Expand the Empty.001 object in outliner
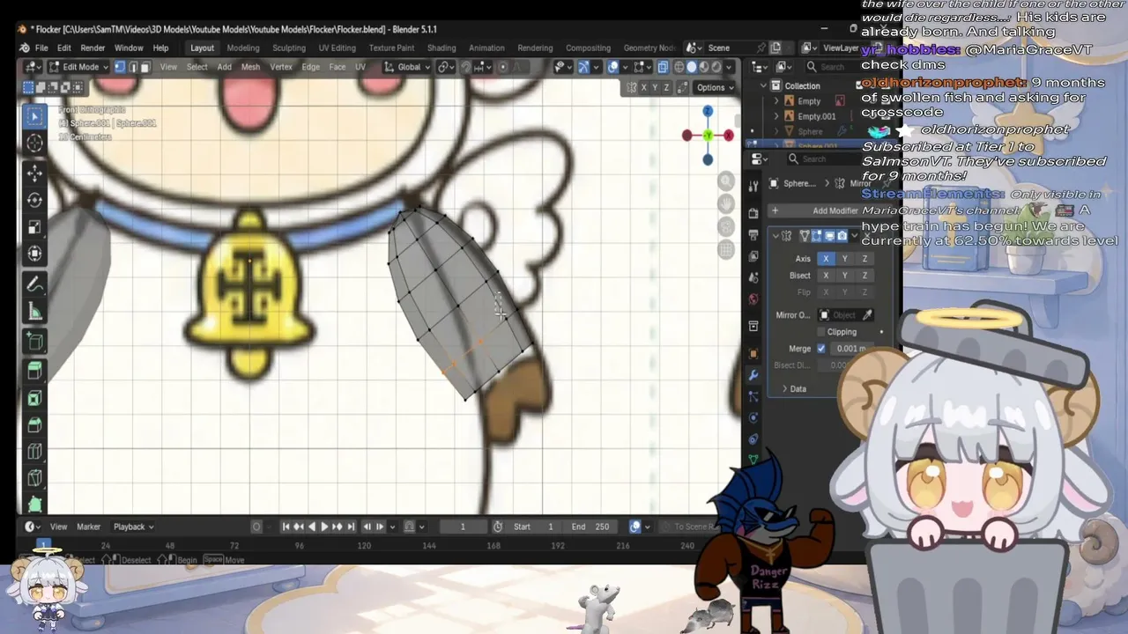This screenshot has width=1128, height=634. 776,116
